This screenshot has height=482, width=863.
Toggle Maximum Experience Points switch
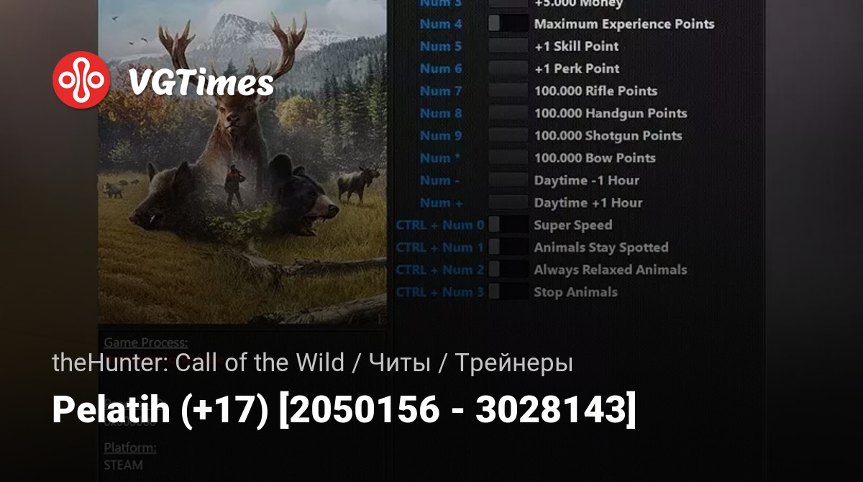pos(508,24)
